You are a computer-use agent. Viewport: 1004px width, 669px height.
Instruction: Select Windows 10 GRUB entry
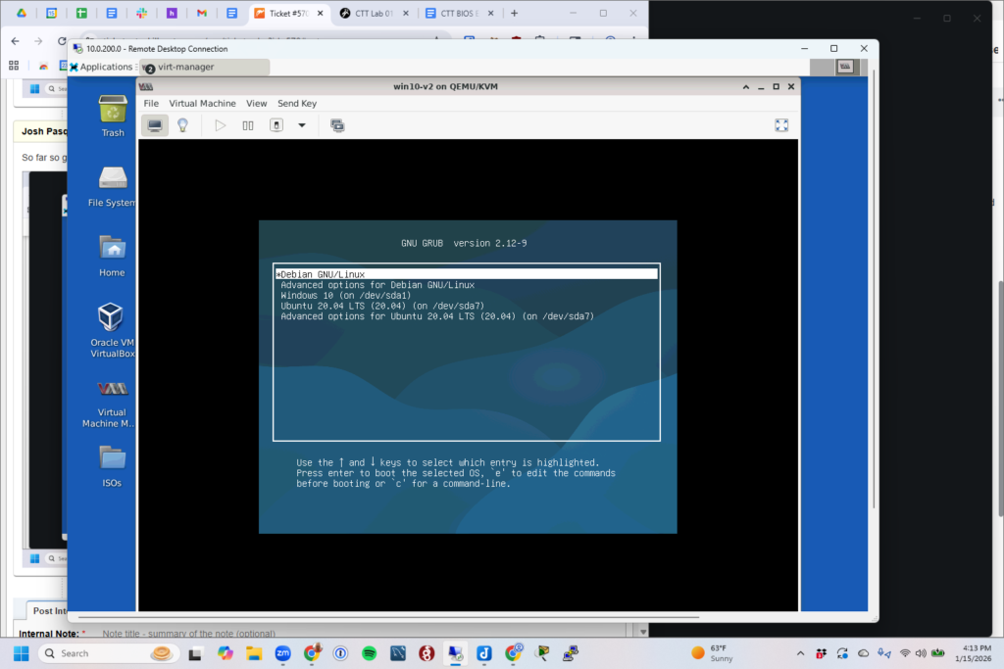coord(345,295)
